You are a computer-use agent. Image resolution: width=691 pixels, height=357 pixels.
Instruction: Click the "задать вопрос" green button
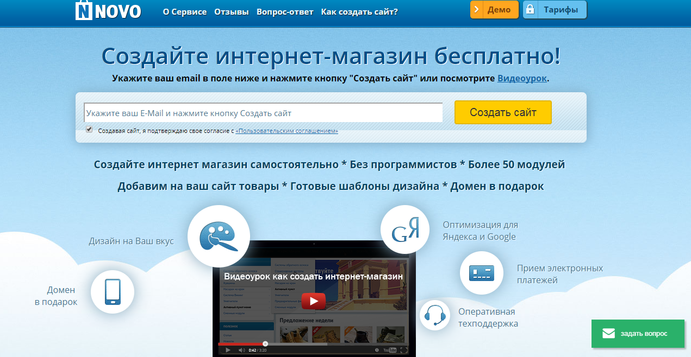coord(638,334)
